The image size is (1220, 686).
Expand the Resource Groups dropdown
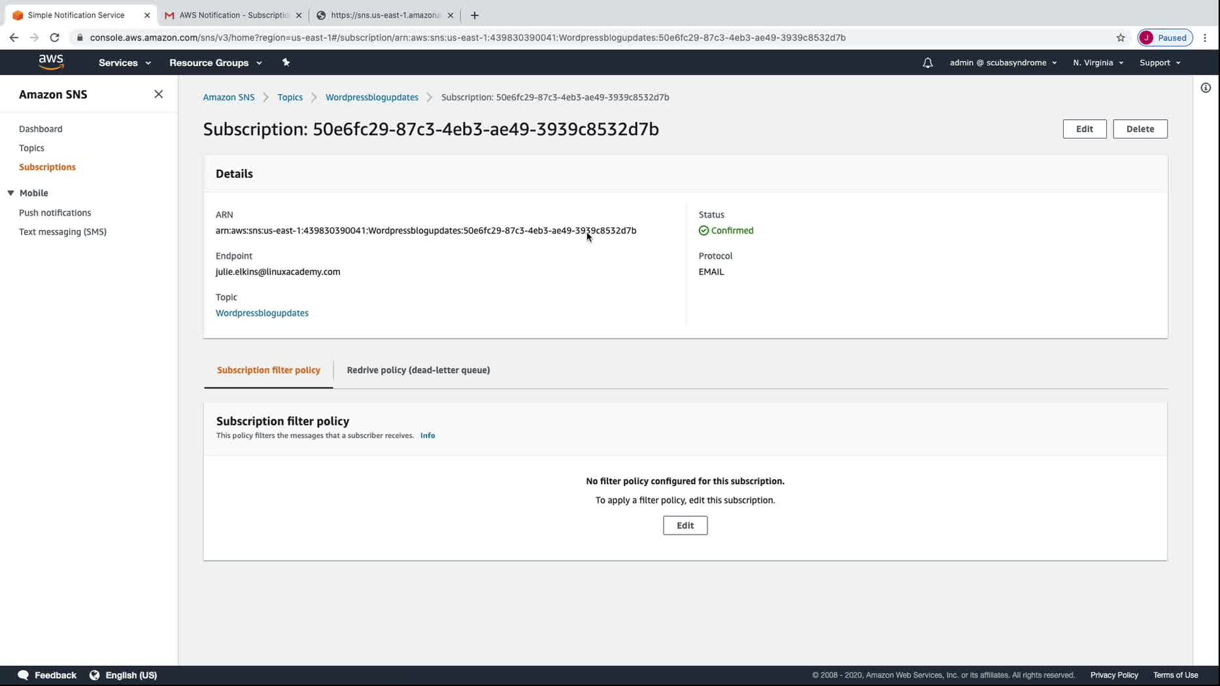point(216,63)
